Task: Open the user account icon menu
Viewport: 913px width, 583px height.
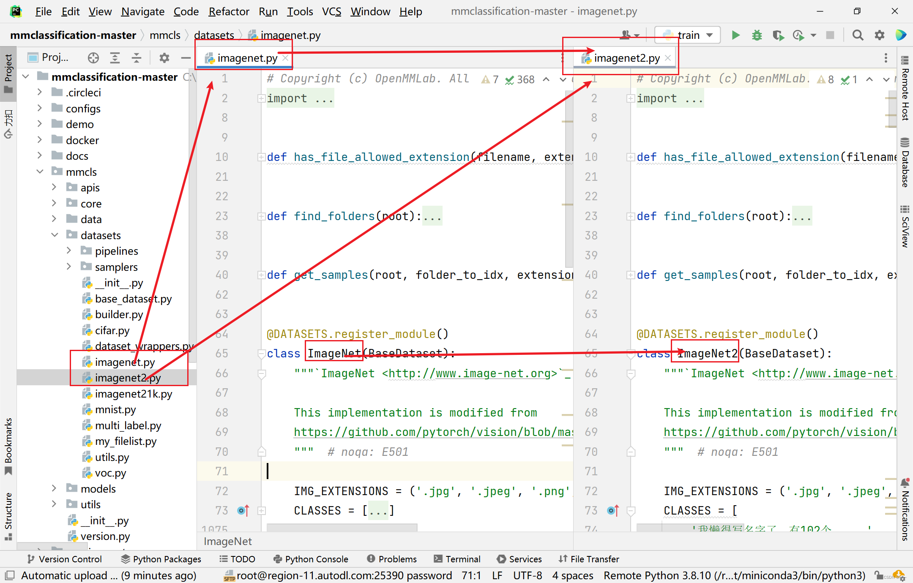Action: (629, 35)
